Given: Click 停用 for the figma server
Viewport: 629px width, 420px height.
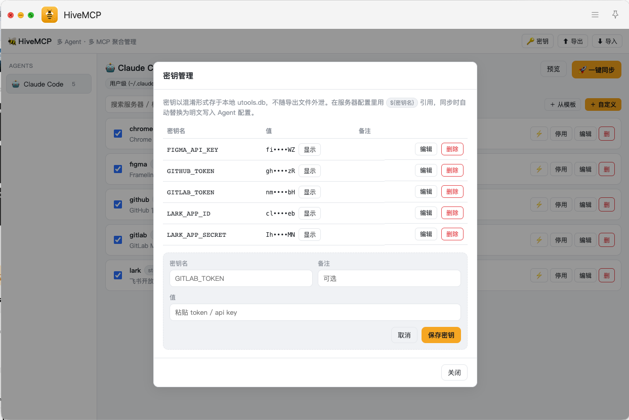Looking at the screenshot, I should point(561,169).
